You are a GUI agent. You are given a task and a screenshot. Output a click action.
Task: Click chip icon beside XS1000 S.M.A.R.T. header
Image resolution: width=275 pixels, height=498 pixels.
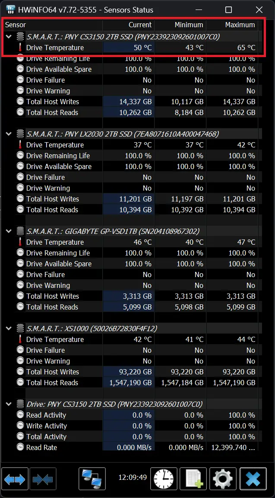tap(20, 328)
